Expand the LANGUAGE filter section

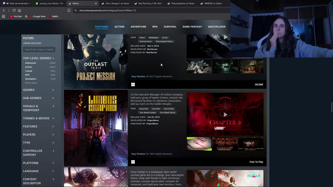click(x=39, y=171)
